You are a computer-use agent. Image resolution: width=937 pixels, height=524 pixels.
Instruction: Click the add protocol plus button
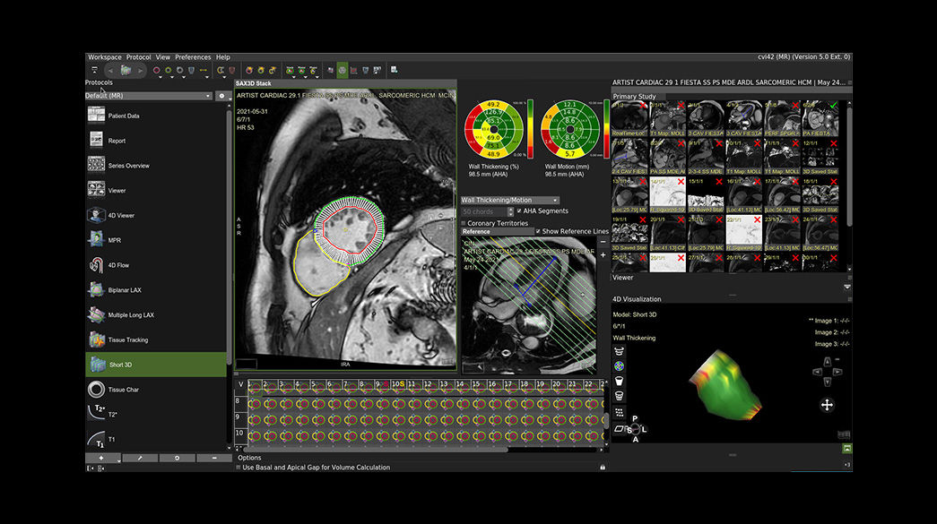(101, 458)
